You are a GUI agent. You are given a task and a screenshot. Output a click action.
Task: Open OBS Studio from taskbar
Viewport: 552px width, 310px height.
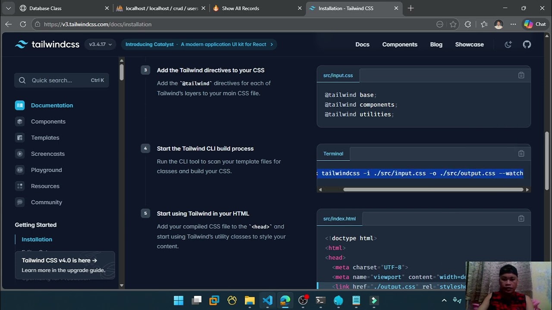[303, 300]
